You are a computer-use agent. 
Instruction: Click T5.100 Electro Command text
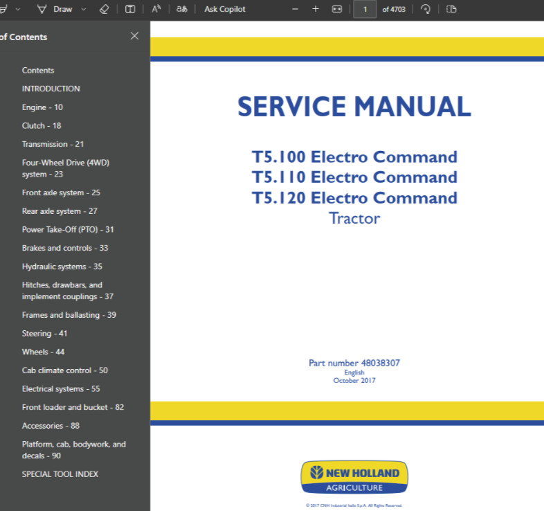tap(354, 157)
